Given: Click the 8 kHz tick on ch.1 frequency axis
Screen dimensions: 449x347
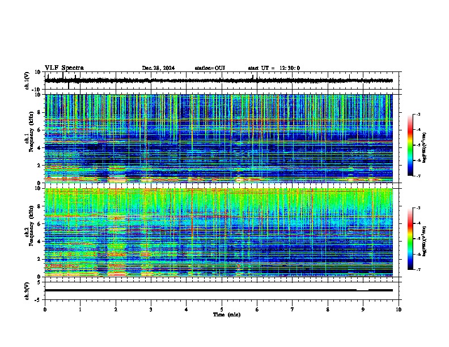Looking at the screenshot, I should 40,112.
